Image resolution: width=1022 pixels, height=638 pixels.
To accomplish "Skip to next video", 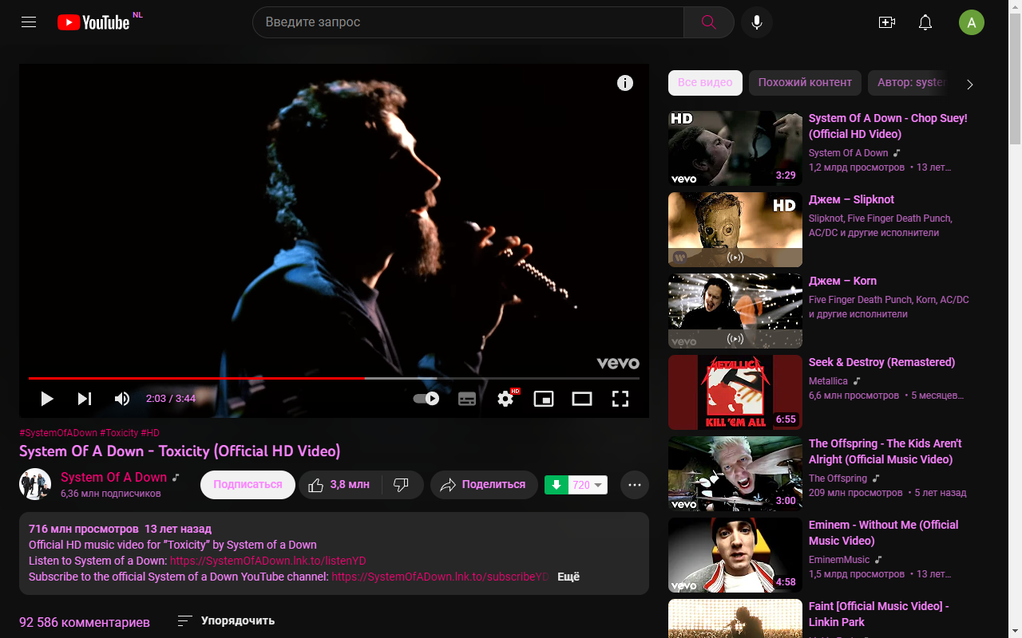I will tap(85, 399).
